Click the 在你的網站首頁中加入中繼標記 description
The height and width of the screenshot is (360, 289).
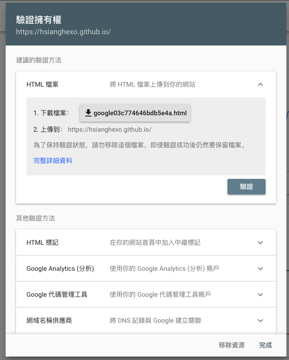155,243
